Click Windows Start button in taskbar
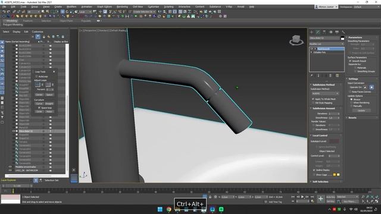This screenshot has width=381, height=214. click(160, 209)
